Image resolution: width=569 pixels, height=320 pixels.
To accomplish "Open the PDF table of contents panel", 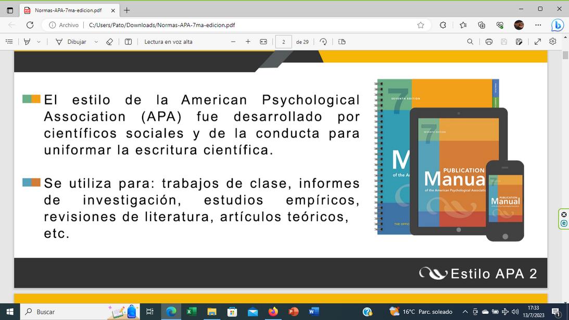I will [x=9, y=42].
